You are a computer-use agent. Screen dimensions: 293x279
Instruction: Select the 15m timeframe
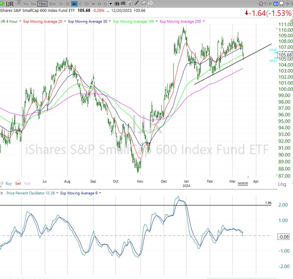click(x=42, y=4)
